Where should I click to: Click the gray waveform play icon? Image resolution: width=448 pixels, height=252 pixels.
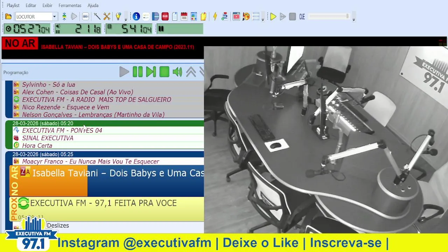(x=283, y=16)
